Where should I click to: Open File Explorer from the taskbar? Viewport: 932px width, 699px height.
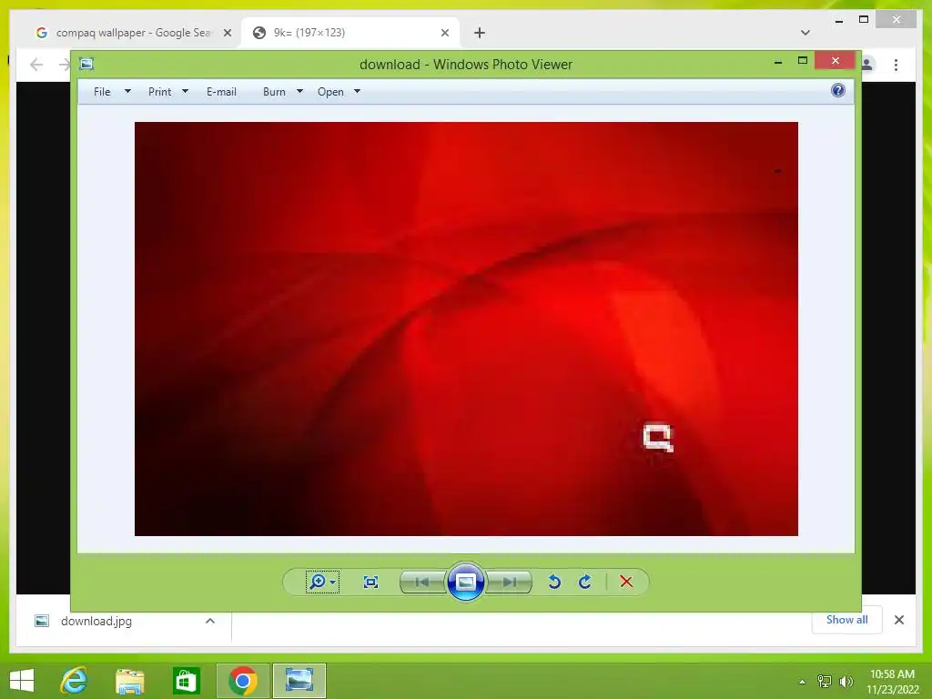pos(130,681)
